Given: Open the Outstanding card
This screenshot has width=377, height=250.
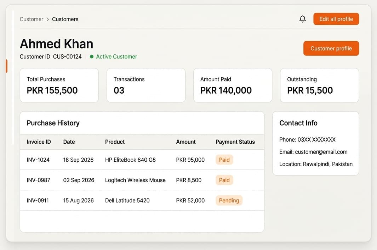Looking at the screenshot, I should coord(320,85).
